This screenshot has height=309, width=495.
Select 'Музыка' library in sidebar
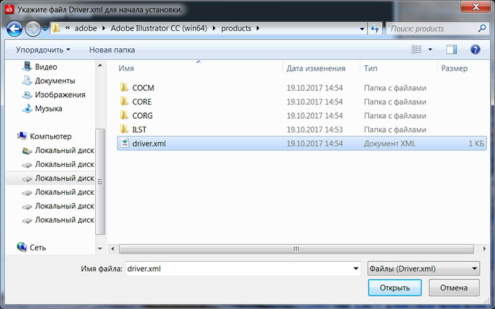tap(48, 109)
